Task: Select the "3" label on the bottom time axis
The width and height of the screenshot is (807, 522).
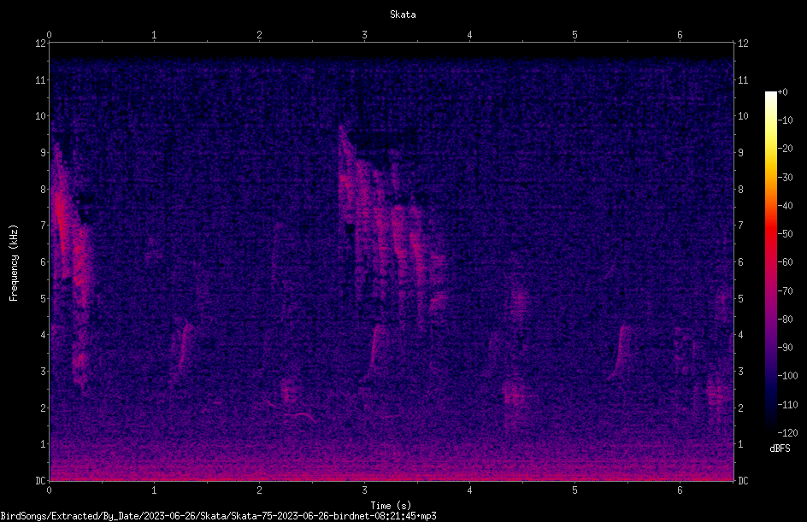Action: (x=364, y=490)
